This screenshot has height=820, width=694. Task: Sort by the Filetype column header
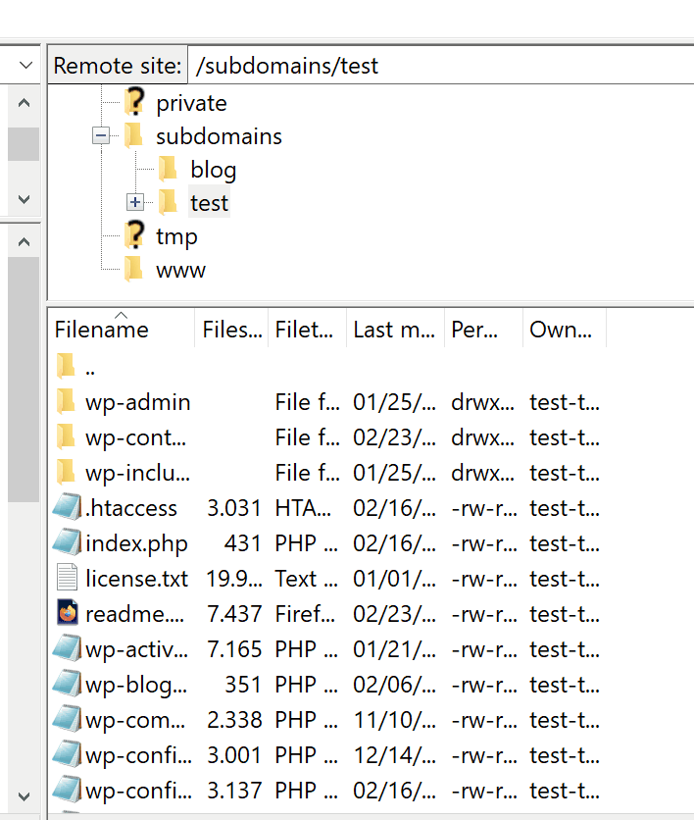(x=307, y=330)
